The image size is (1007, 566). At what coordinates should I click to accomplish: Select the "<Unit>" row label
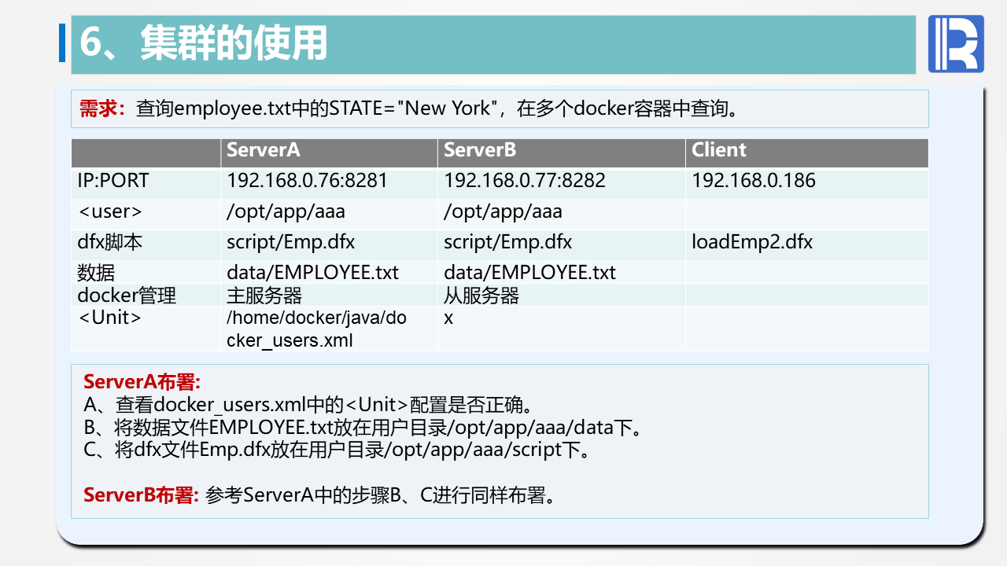(x=109, y=318)
